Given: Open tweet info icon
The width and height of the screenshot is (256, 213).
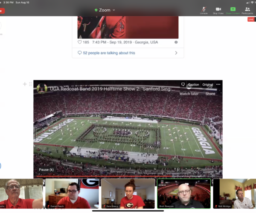Looking at the screenshot, I should [176, 42].
